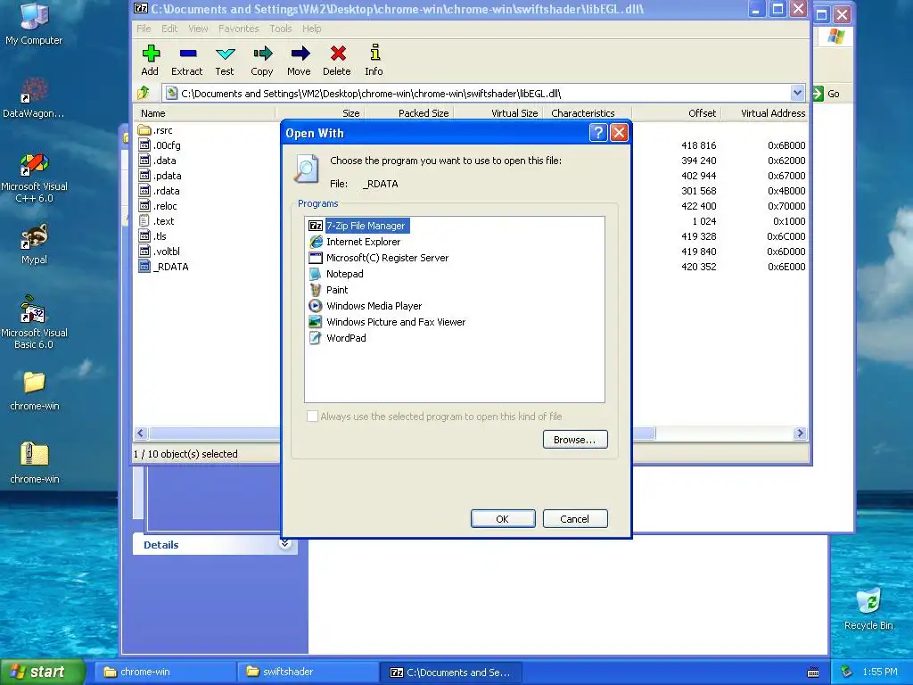Screen dimensions: 913x685
Task: Sort by Virtual Address column header
Action: pos(765,113)
